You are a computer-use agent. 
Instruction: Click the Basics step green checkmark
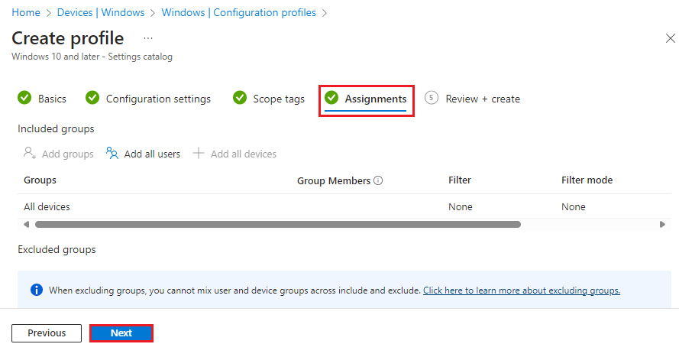pos(24,98)
